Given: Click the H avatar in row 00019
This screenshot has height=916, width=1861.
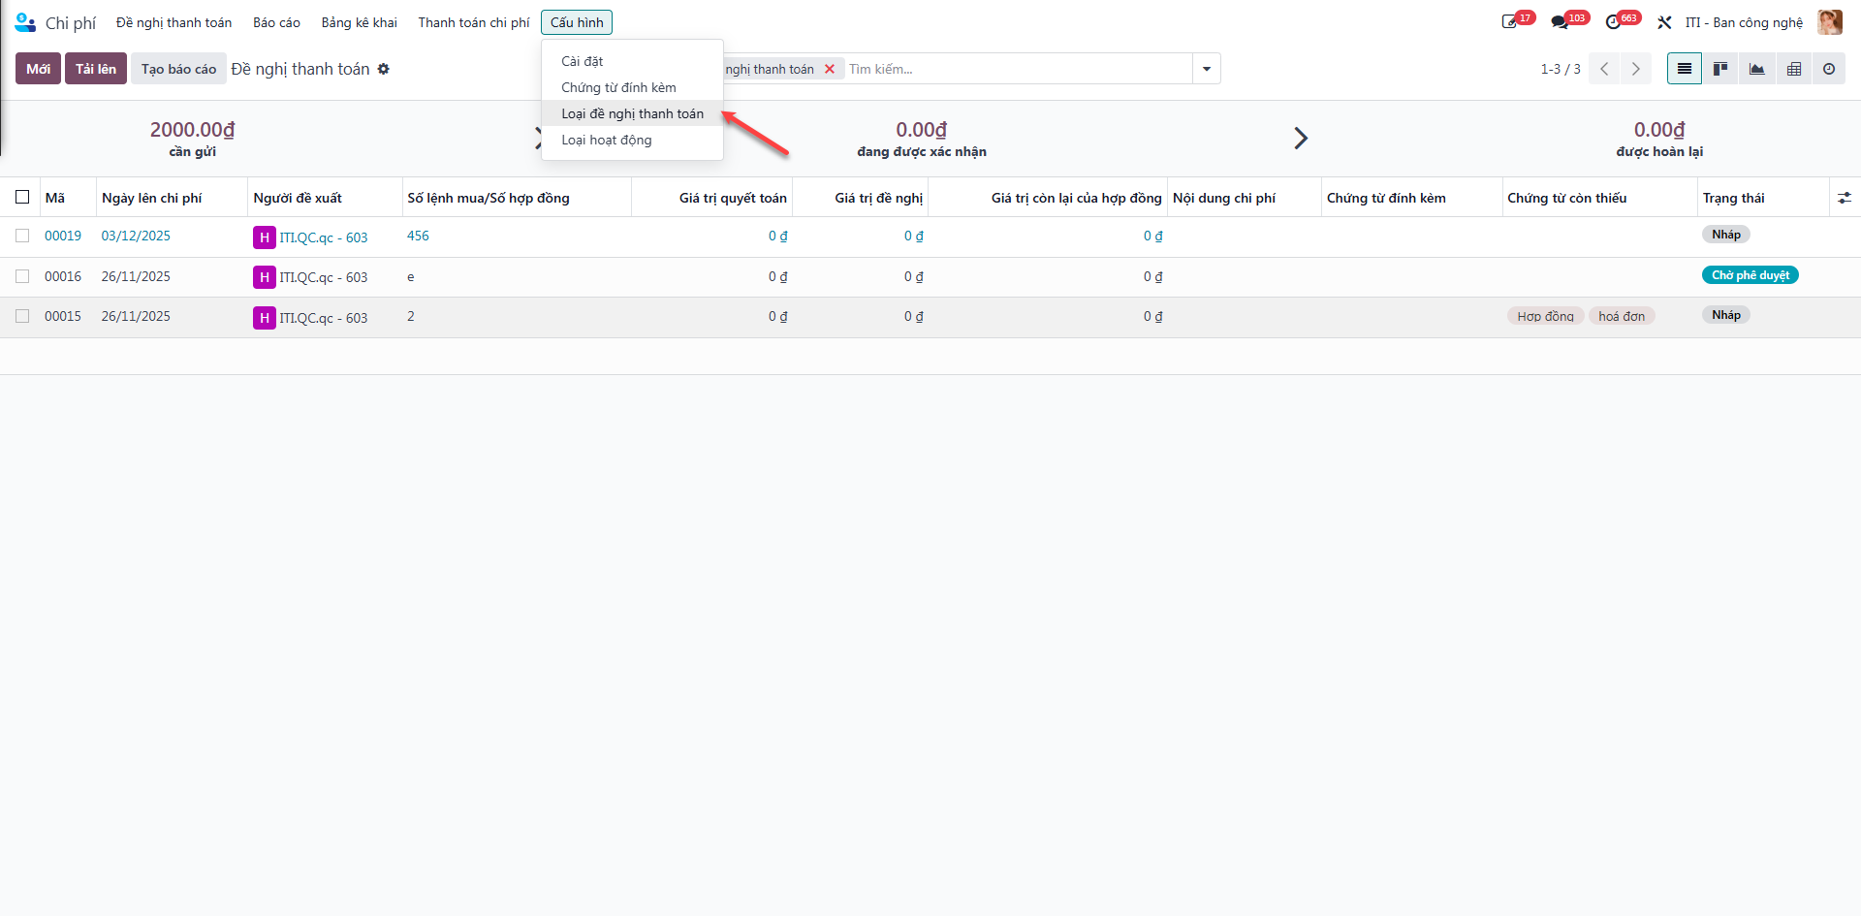Looking at the screenshot, I should [264, 237].
